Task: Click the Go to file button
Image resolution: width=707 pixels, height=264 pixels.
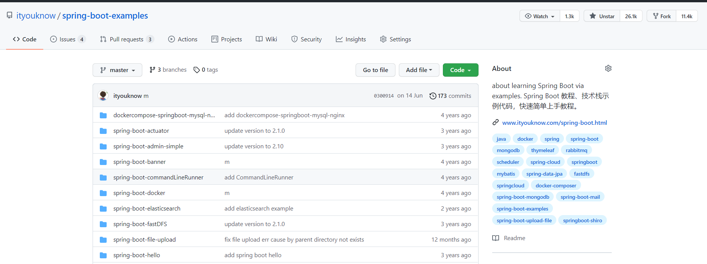Action: pyautogui.click(x=375, y=70)
